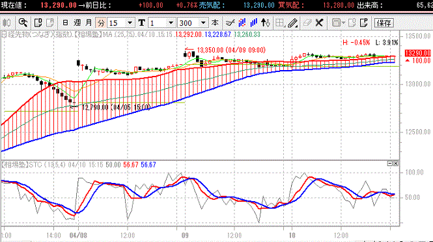
Task: Click the 09 date label on time axis
Action: tap(185, 236)
